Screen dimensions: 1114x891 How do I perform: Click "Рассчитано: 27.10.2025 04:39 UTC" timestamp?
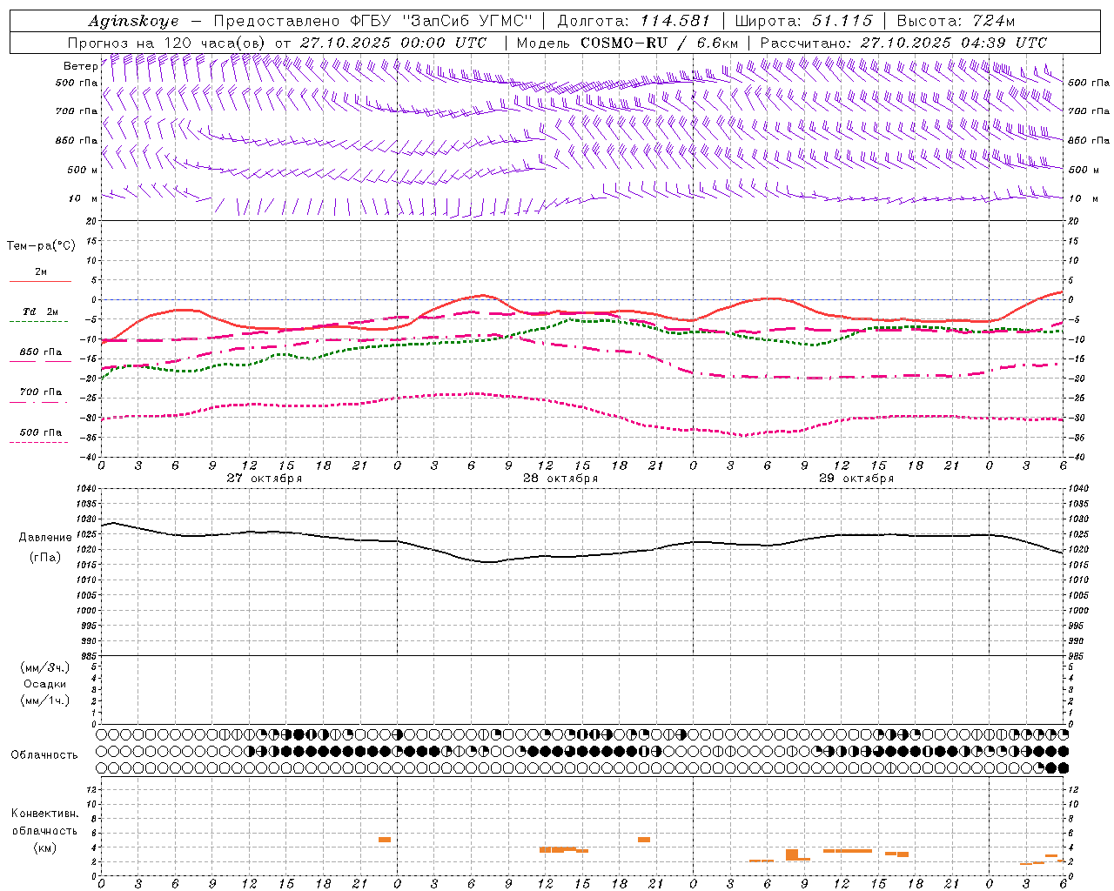tap(903, 43)
